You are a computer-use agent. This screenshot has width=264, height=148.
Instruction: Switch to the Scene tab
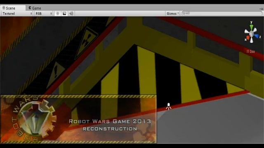(13, 8)
